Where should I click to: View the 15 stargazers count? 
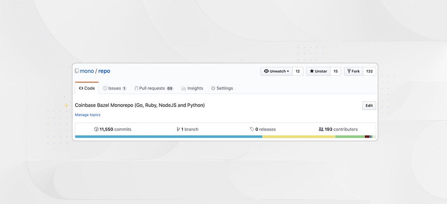point(336,71)
